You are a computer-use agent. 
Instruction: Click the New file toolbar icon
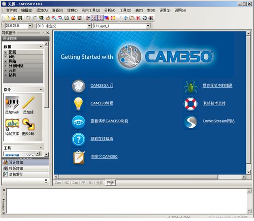click(x=7, y=18)
